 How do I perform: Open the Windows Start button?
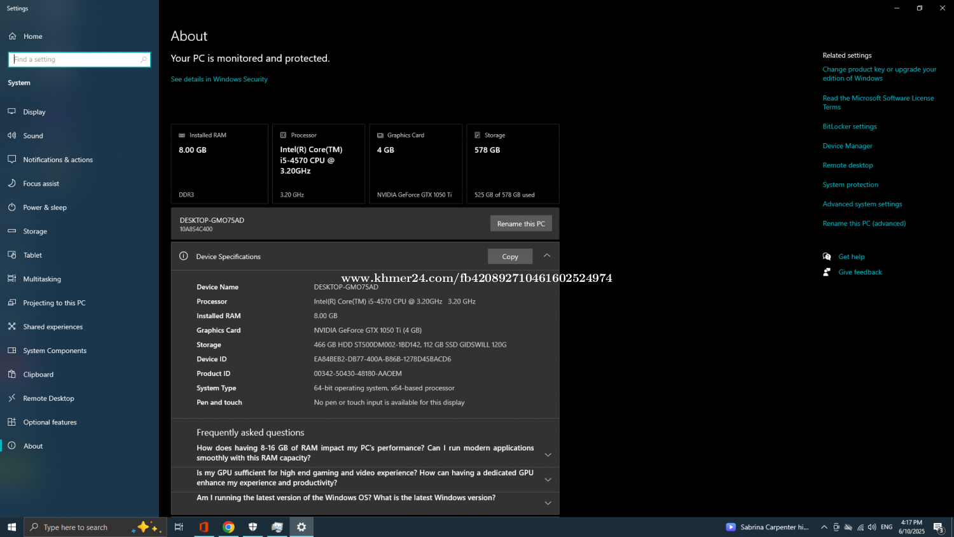click(11, 527)
